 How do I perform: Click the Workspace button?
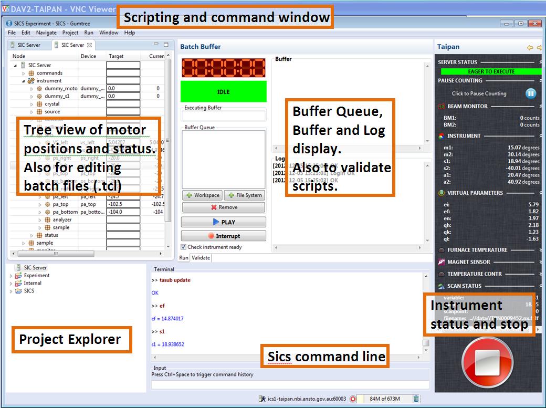202,195
